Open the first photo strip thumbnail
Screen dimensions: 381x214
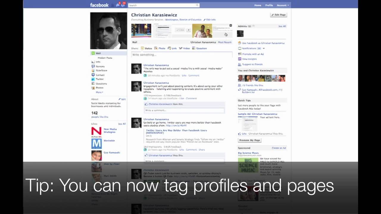pos(141,31)
